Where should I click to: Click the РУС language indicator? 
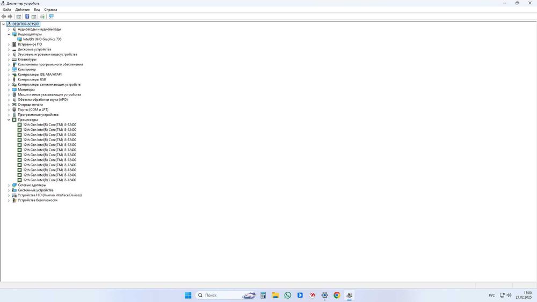(492, 295)
